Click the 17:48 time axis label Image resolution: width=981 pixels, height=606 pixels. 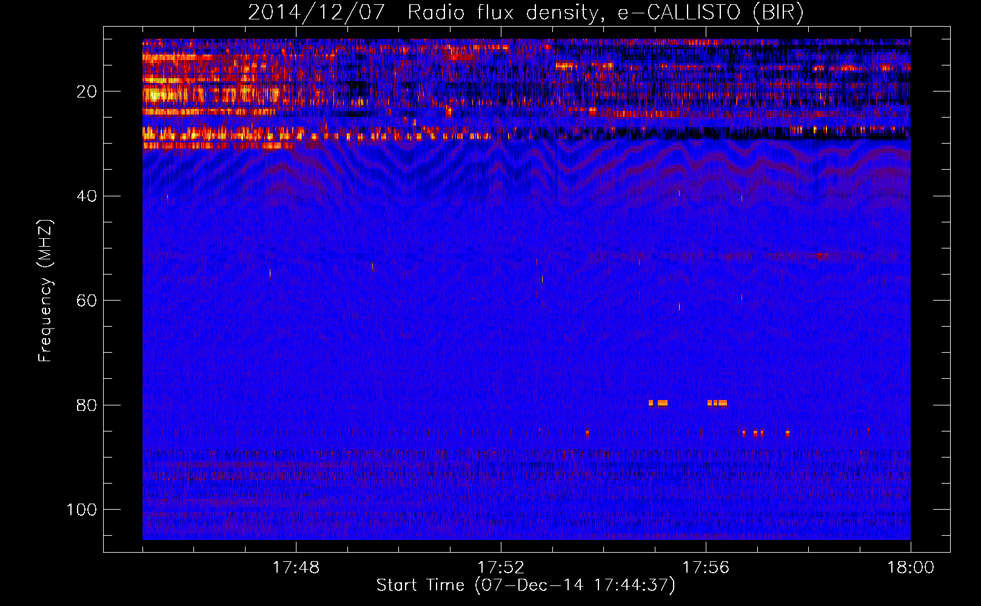point(296,568)
